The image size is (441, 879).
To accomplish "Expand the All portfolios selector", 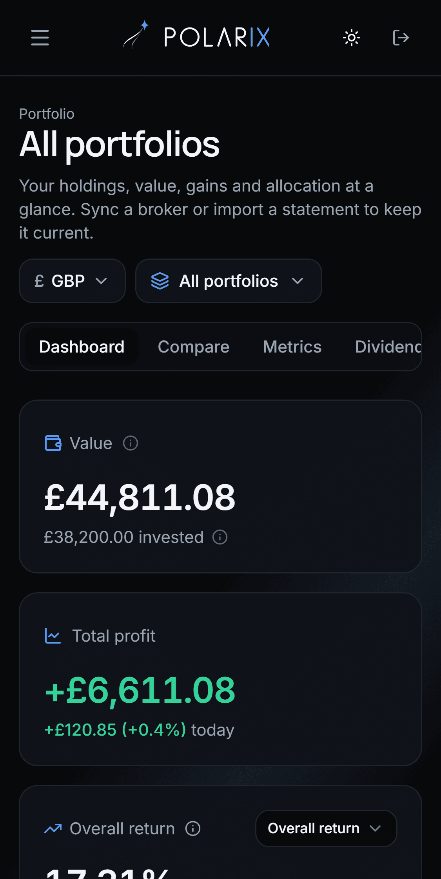I will click(x=229, y=281).
